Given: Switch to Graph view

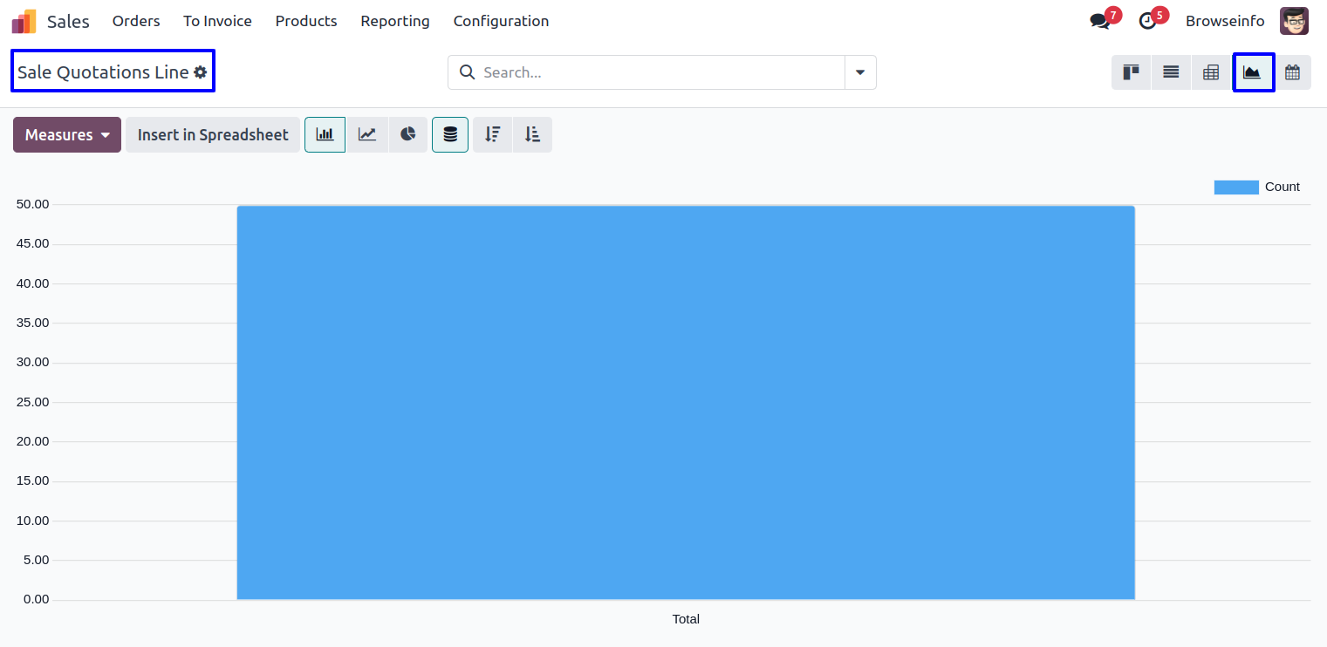Looking at the screenshot, I should [1253, 72].
